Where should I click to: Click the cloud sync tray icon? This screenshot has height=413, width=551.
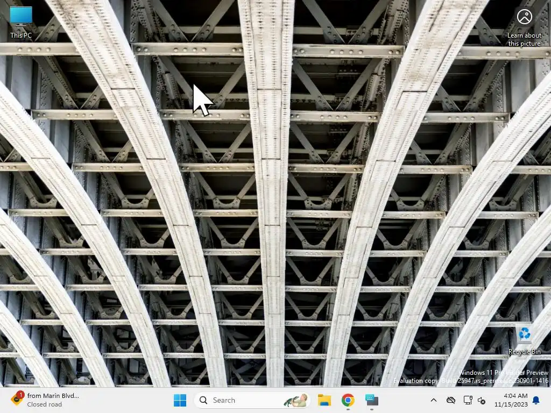pos(451,400)
